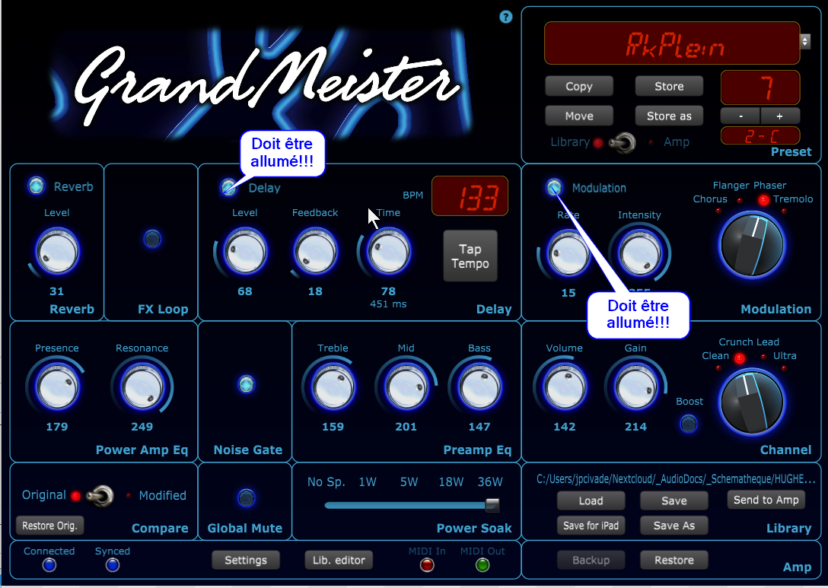Screen dimensions: 828x588
Task: Click the Power Soak slider handle
Action: coord(492,505)
